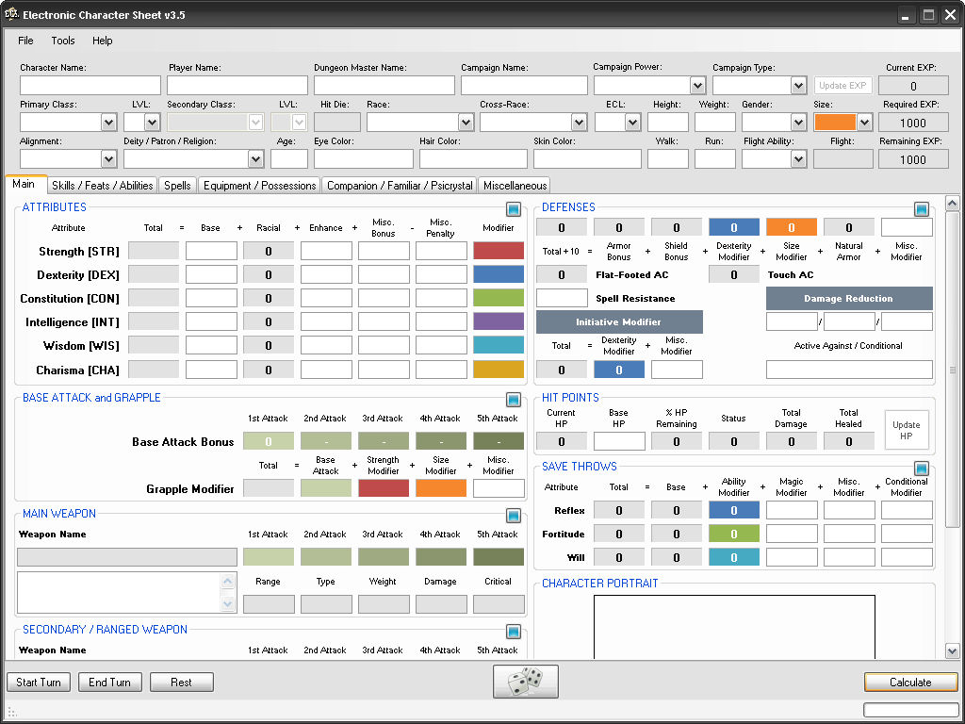Viewport: 965px width, 724px height.
Task: Click the Update EXP button
Action: click(x=842, y=86)
